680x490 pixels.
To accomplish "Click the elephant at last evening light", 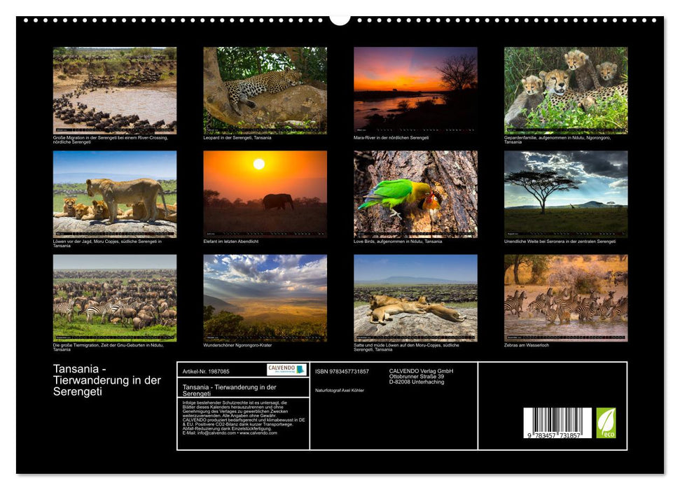I will click(x=265, y=195).
